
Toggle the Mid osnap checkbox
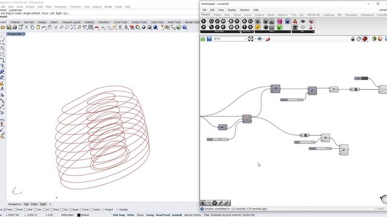click(x=25, y=210)
